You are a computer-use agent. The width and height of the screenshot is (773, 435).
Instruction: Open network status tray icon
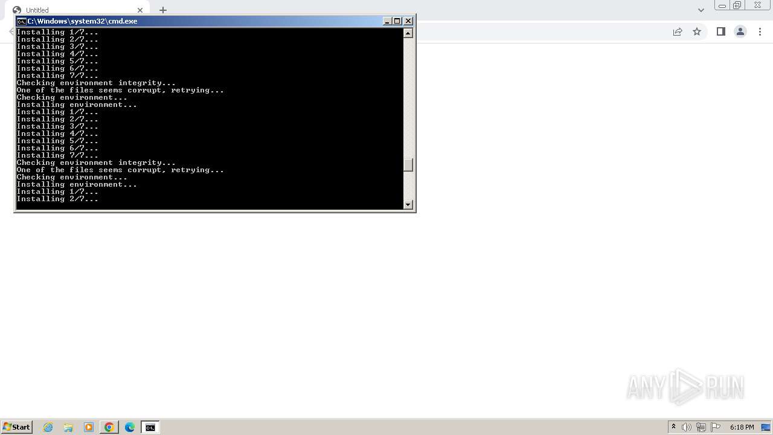tap(701, 427)
